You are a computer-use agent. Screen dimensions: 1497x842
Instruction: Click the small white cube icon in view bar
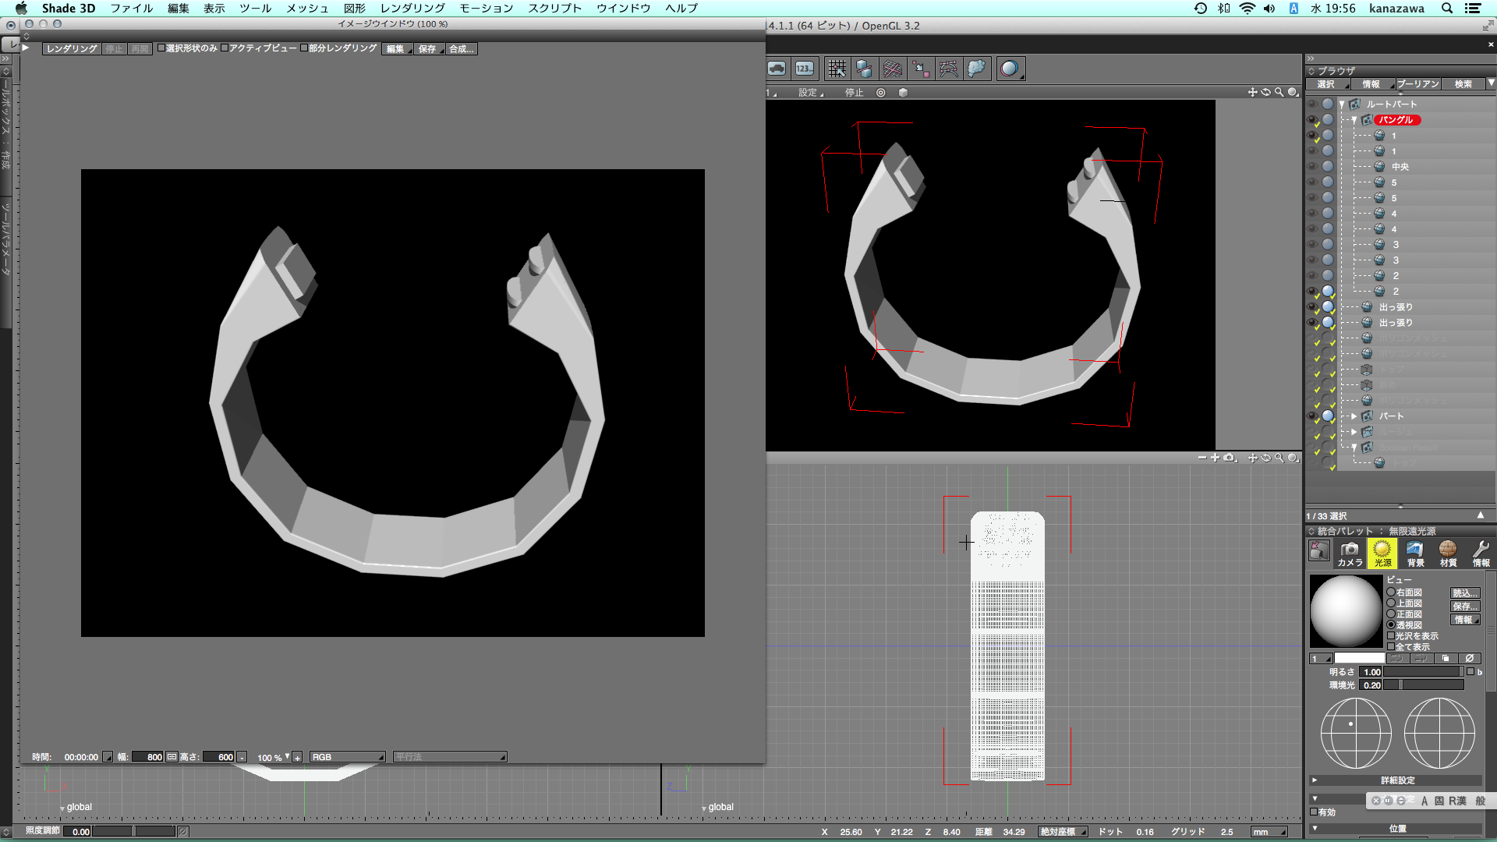point(903,92)
